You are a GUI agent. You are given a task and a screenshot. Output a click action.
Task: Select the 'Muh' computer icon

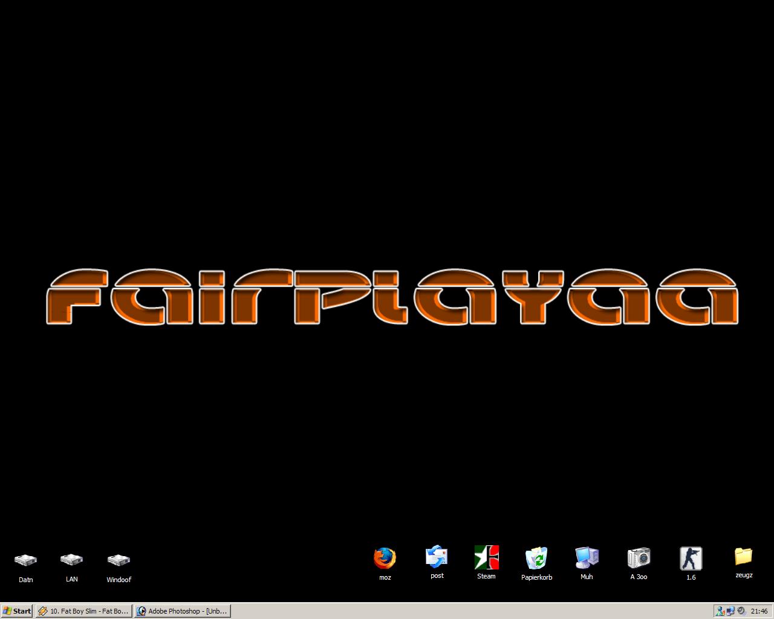coord(587,557)
